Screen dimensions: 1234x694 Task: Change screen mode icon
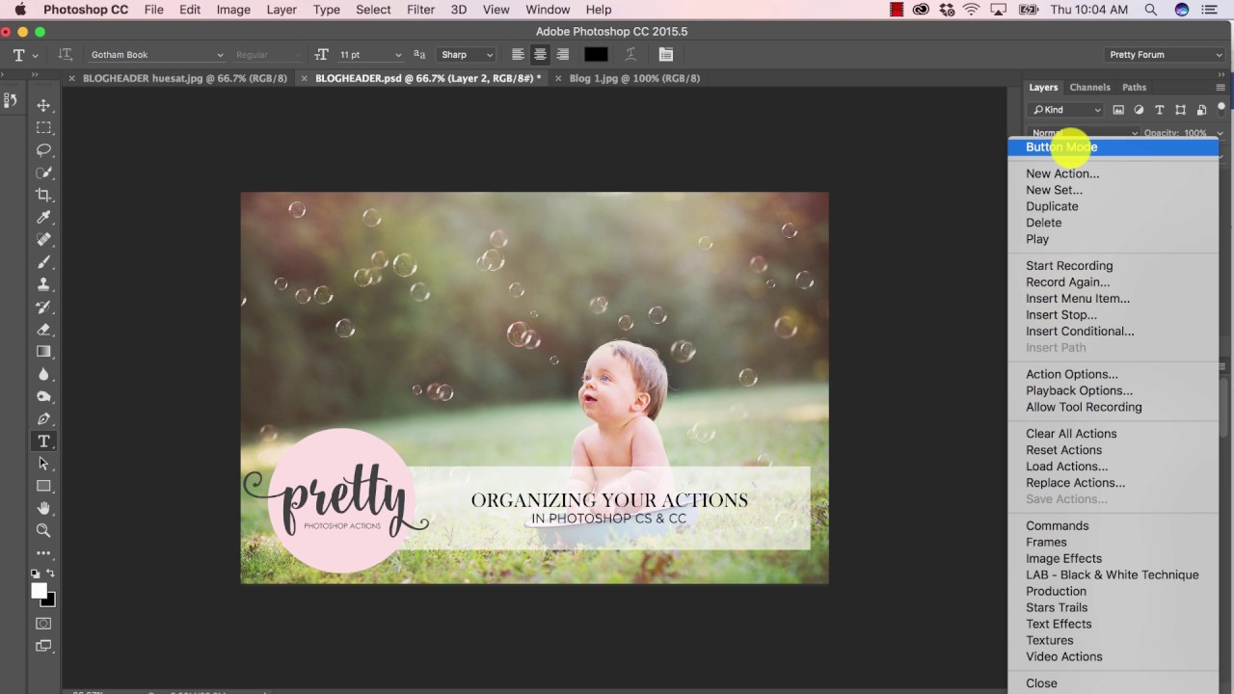click(43, 646)
